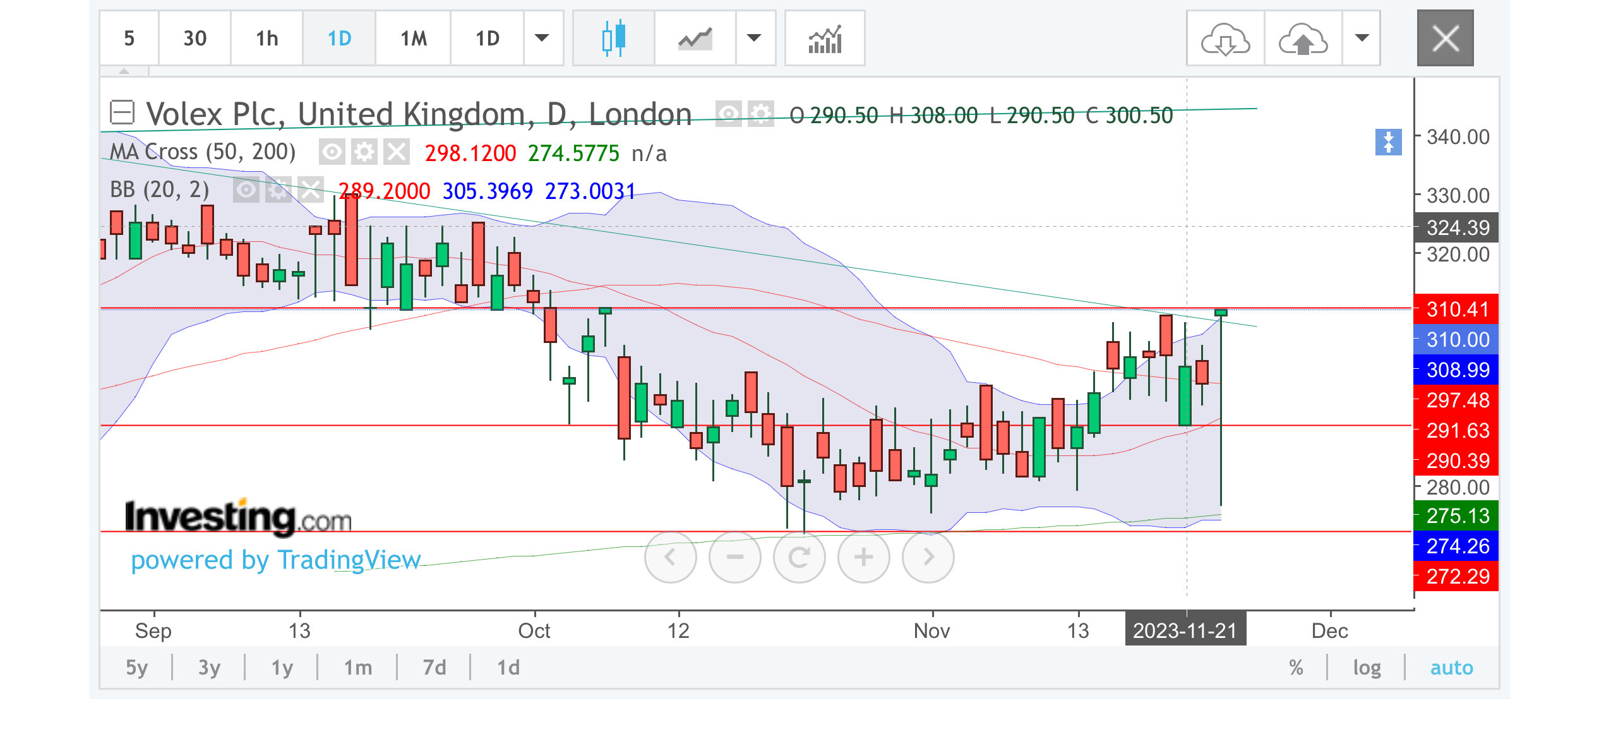Image resolution: width=1599 pixels, height=739 pixels.
Task: Toggle MA Cross visibility eye
Action: (x=332, y=152)
